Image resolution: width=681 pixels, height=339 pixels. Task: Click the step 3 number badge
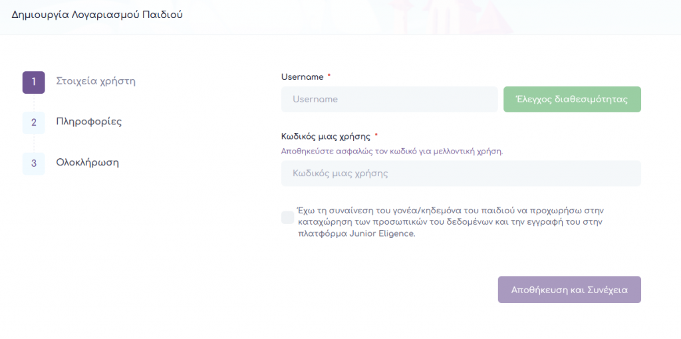click(33, 164)
